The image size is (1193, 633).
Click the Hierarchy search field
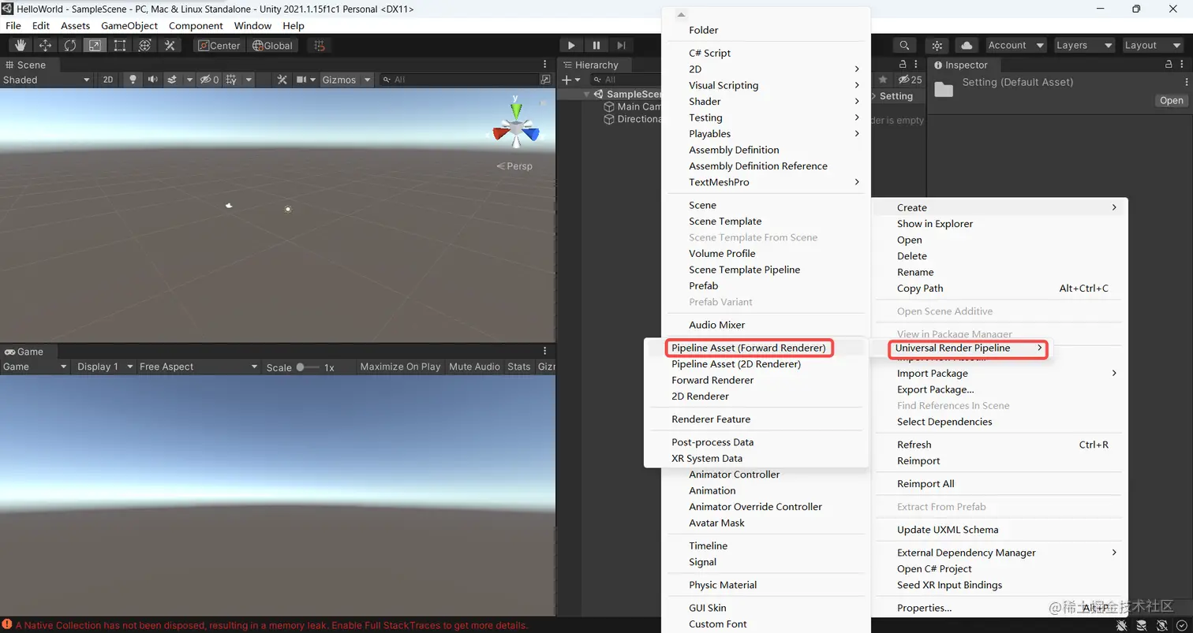[627, 80]
